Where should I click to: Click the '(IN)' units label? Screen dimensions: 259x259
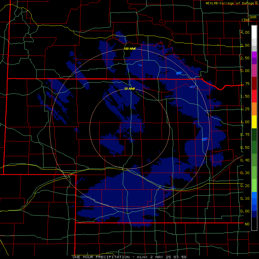[x=245, y=20]
